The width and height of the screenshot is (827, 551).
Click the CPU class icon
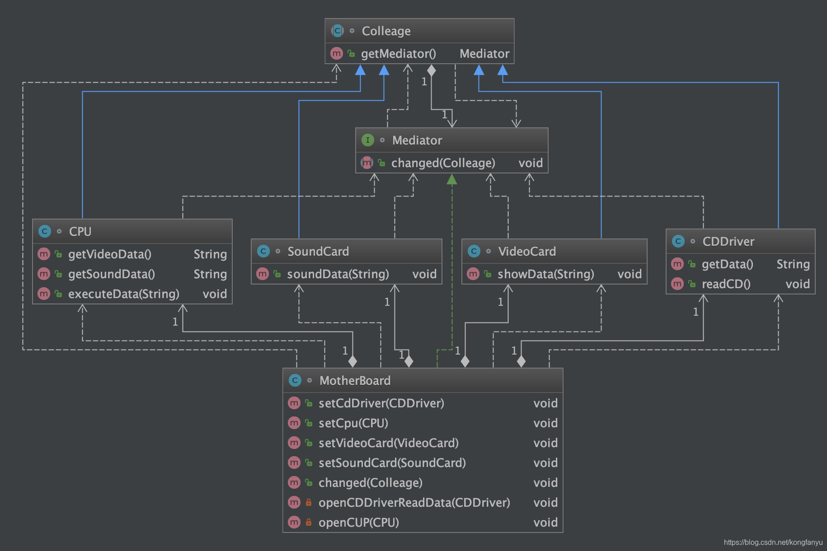pos(44,231)
